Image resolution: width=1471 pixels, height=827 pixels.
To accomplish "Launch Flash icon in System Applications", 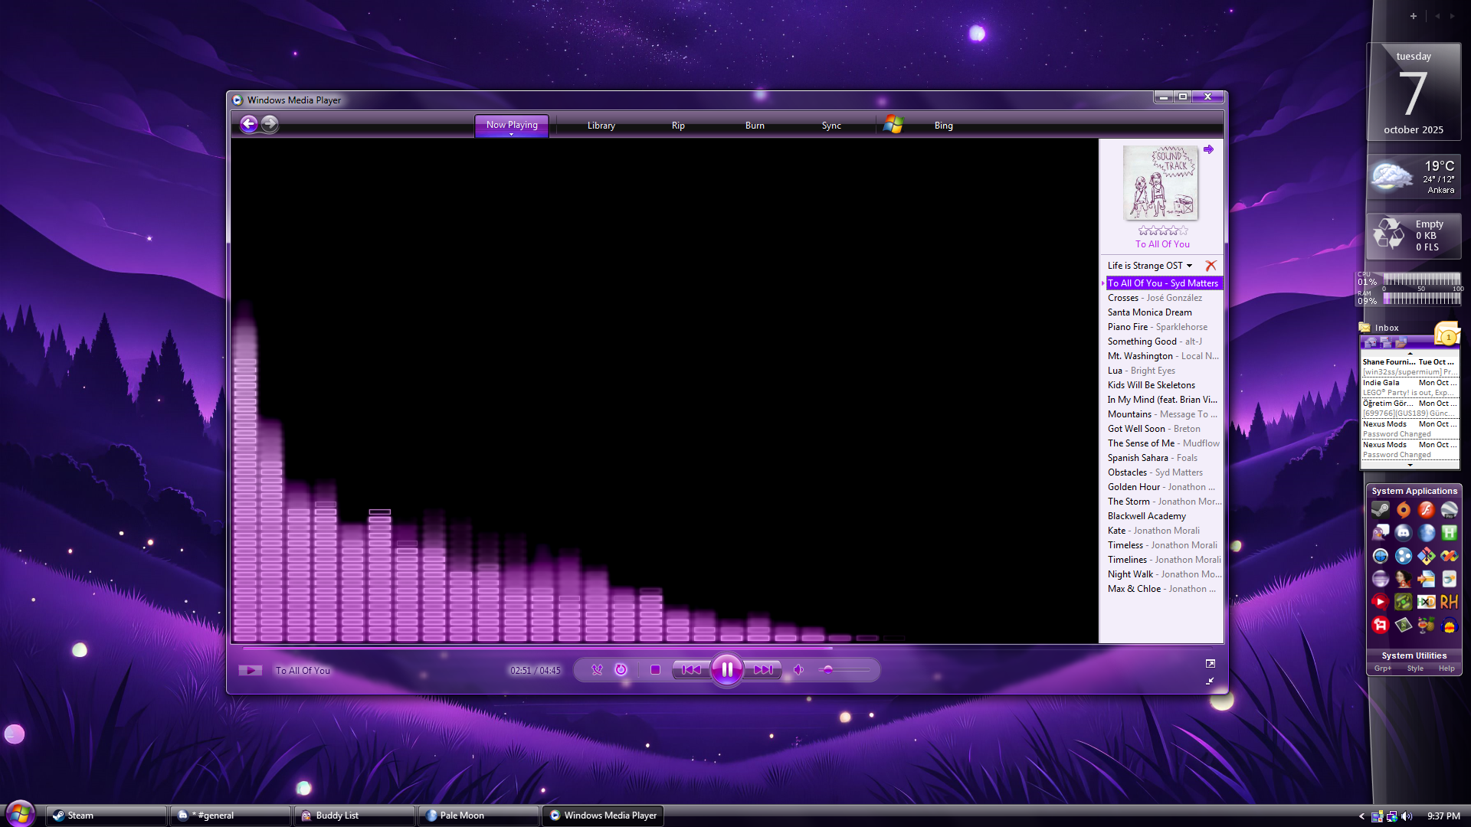I will (x=1427, y=510).
